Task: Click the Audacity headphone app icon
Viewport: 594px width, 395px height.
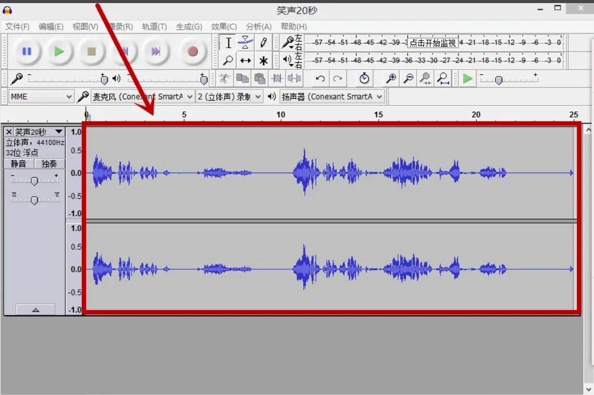Action: pyautogui.click(x=7, y=10)
